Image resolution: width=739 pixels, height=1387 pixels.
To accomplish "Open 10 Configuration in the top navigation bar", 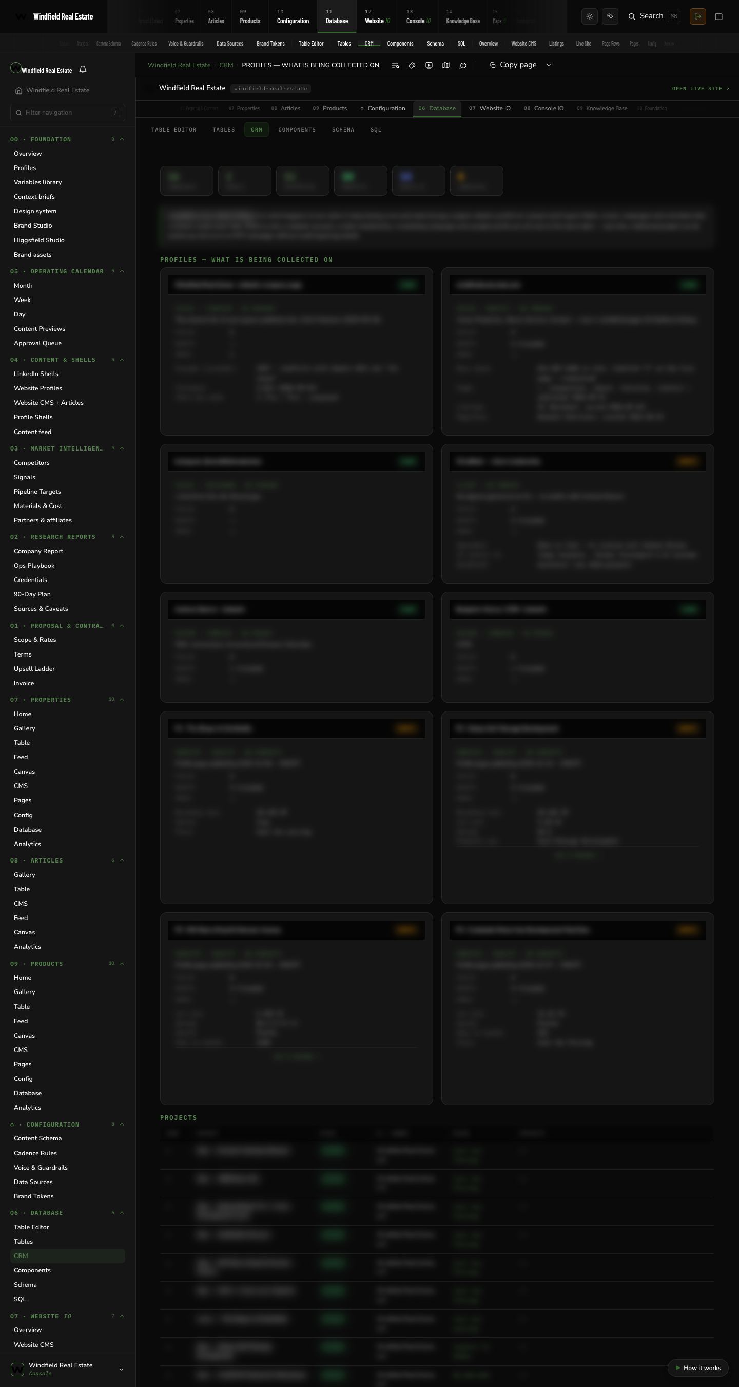I will tap(293, 16).
